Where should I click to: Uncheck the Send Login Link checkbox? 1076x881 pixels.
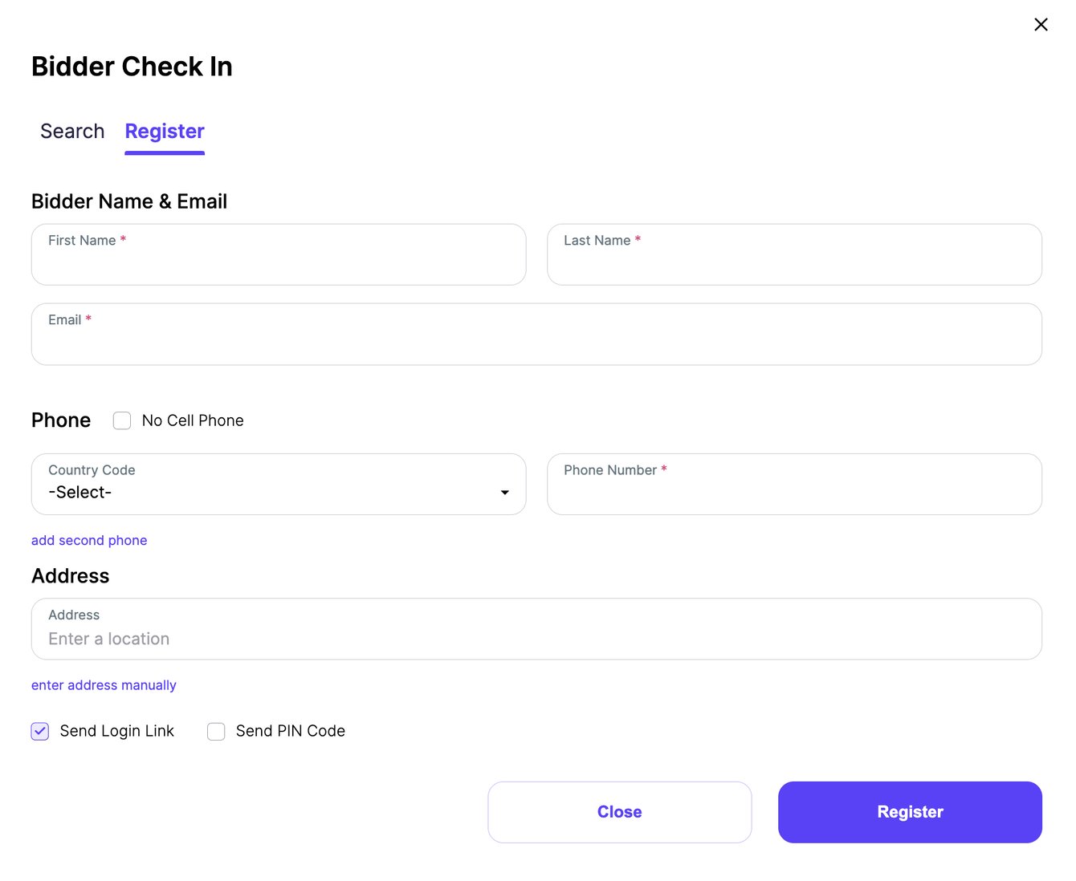pos(39,731)
